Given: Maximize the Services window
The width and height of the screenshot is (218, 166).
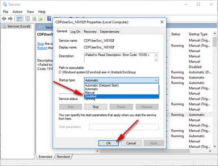Looking at the screenshot, I should click(198, 4).
